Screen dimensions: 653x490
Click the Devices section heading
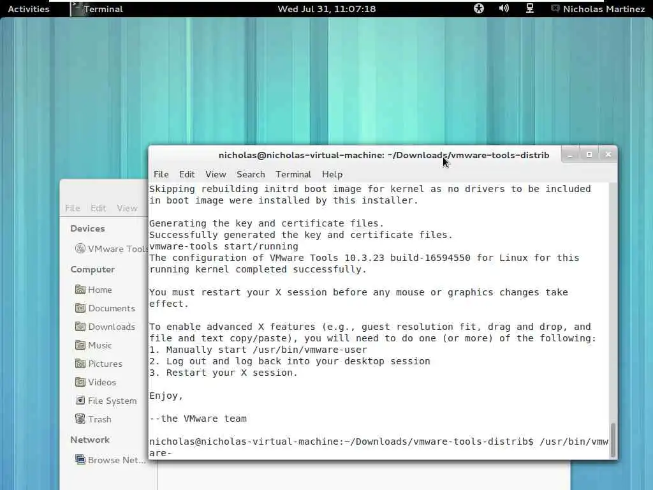(87, 228)
